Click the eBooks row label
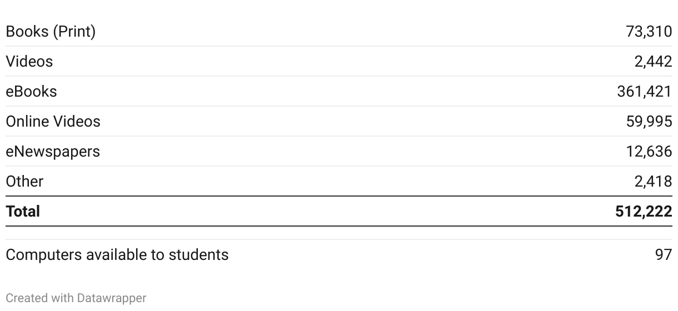The image size is (678, 311). (x=31, y=91)
